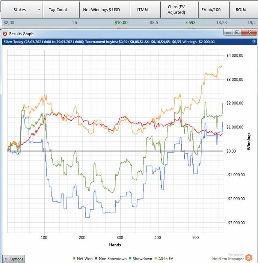This screenshot has height=263, width=258.
Task: Click the help question mark icon
Action: coord(254,42)
